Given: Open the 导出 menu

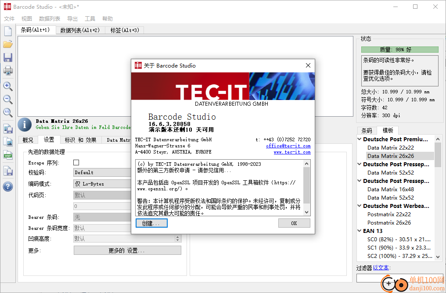Looking at the screenshot, I should click(72, 19).
